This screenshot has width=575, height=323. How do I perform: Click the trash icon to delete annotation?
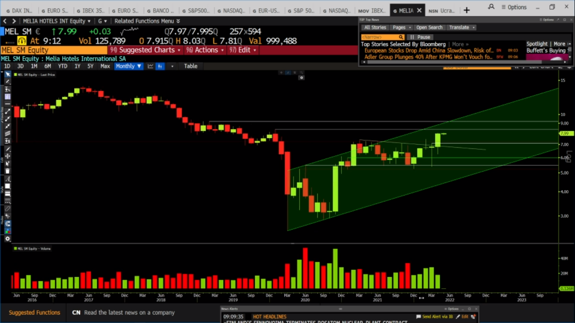click(x=8, y=171)
